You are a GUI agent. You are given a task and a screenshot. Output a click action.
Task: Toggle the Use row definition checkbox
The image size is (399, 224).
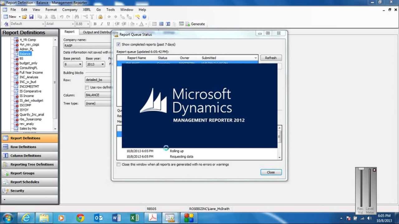tap(87, 87)
